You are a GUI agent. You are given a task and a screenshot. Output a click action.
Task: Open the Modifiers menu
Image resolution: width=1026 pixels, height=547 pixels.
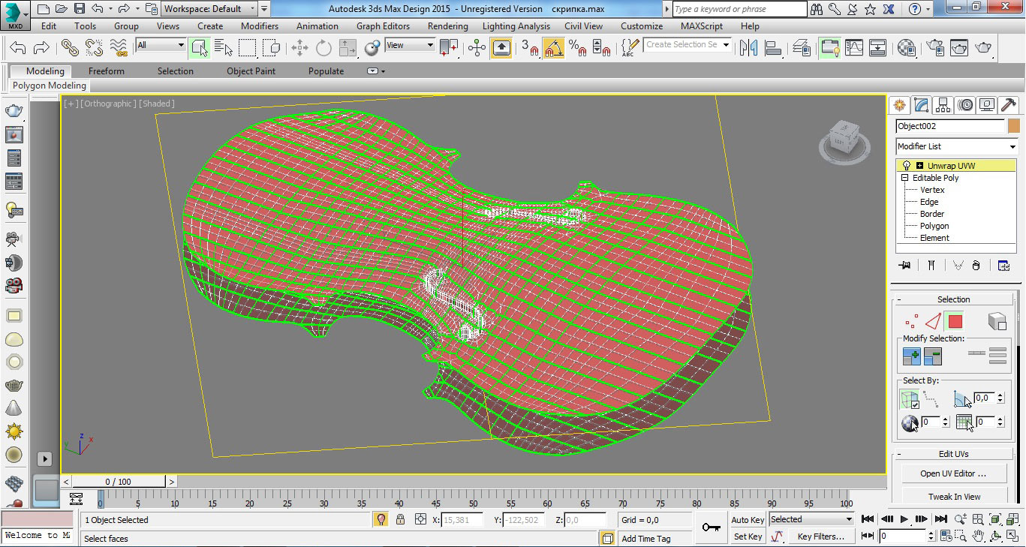click(259, 26)
